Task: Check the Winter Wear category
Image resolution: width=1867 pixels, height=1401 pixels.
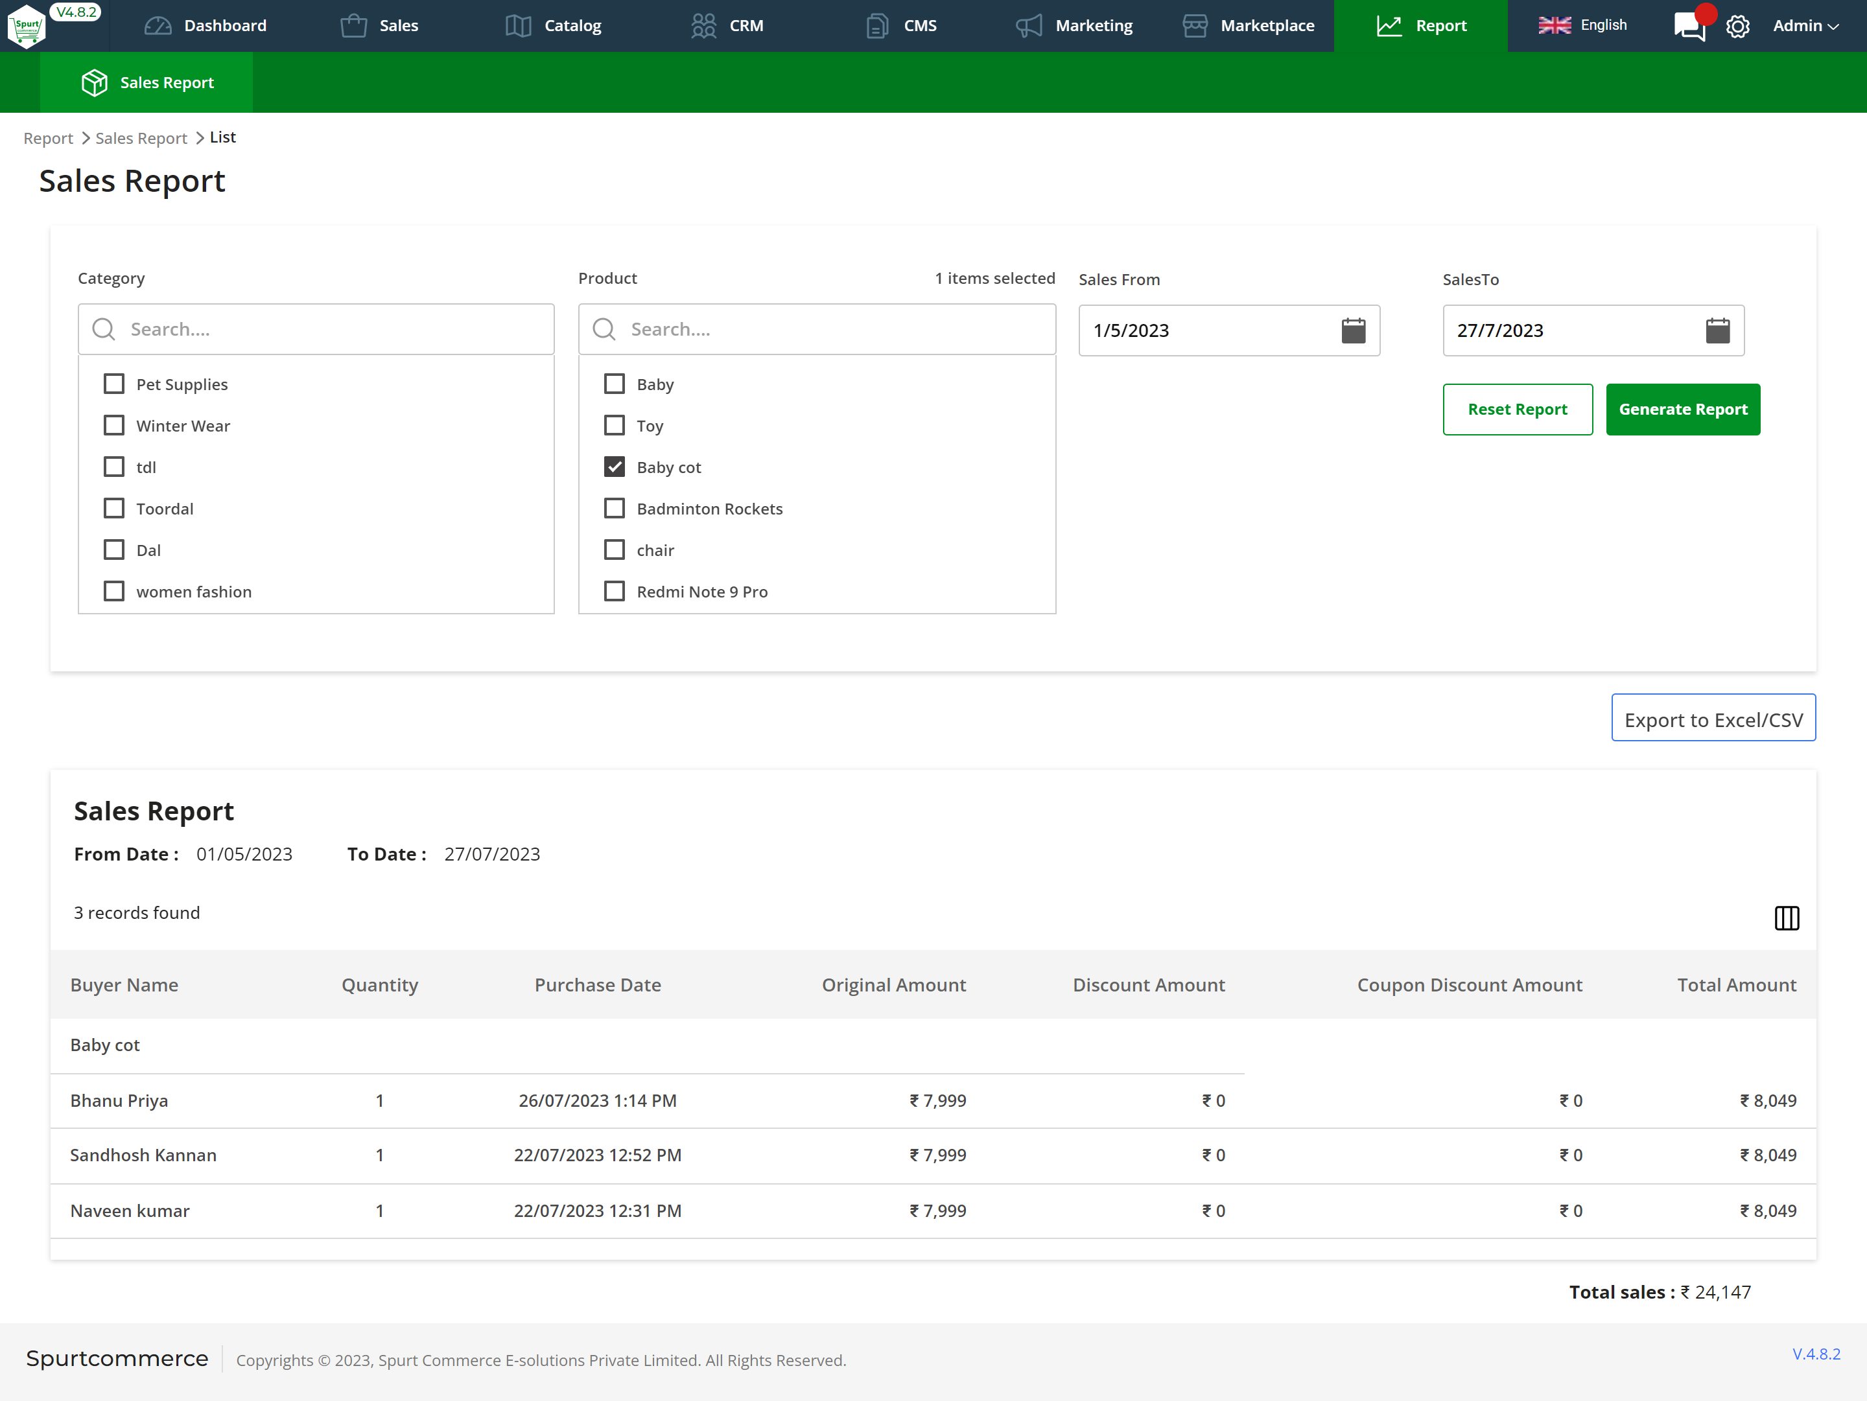Action: click(114, 425)
